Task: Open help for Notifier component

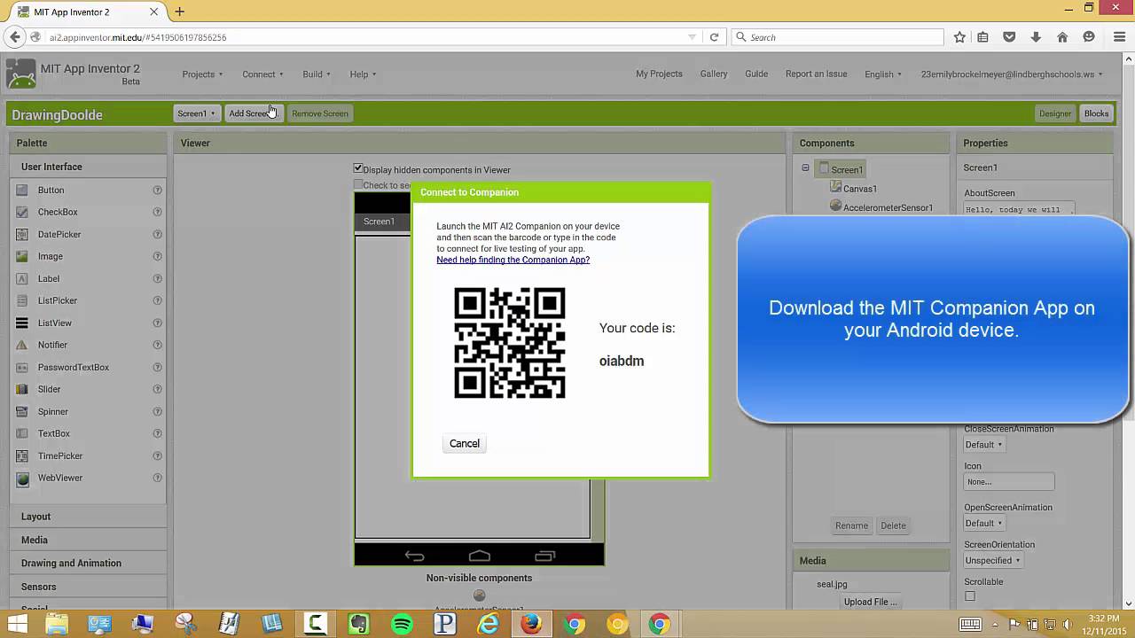Action: click(x=157, y=345)
